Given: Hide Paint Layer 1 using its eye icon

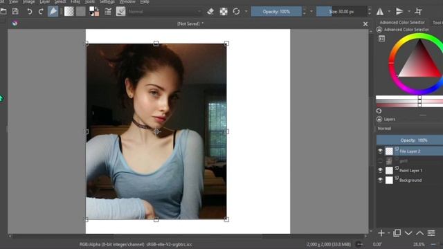Looking at the screenshot, I should coord(380,170).
